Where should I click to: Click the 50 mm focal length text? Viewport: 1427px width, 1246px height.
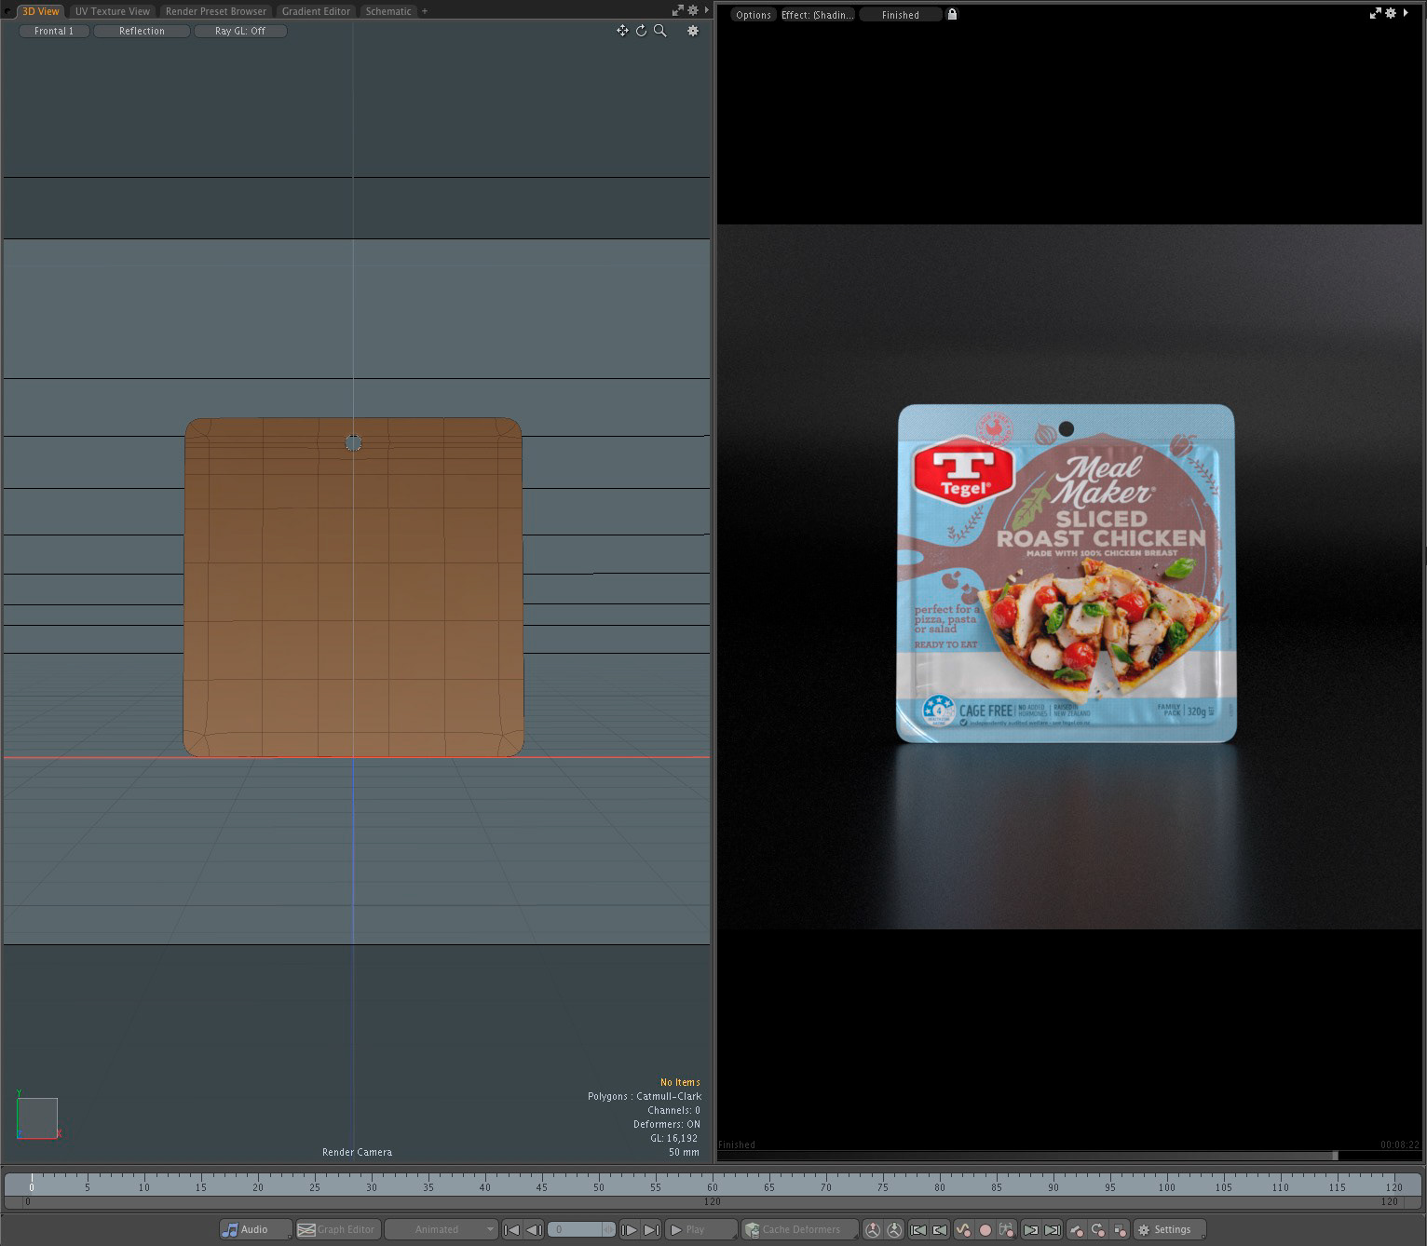point(684,1152)
